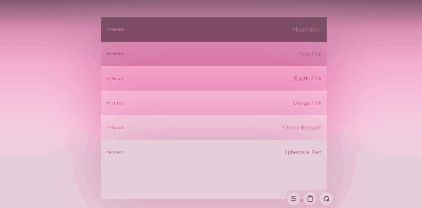Pick the Foxy Pink swatch band center
Viewport: 422px width, 208px height.
[x=214, y=54]
